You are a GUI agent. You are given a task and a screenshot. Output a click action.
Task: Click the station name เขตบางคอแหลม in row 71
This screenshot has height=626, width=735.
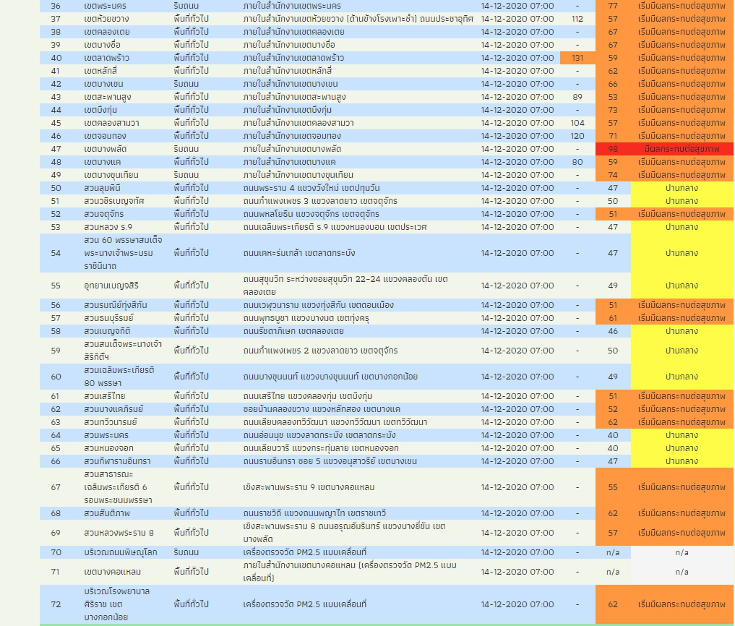point(113,572)
